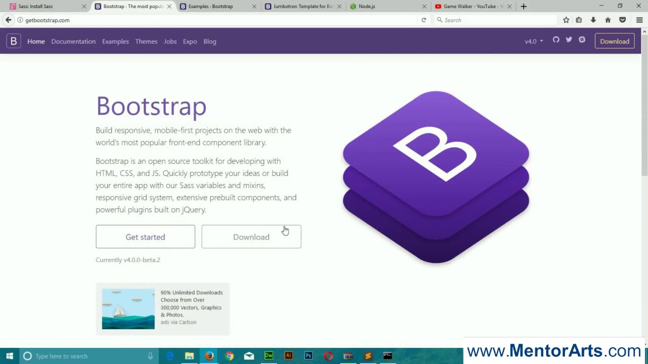Click the sailboat ad thumbnail

128,309
